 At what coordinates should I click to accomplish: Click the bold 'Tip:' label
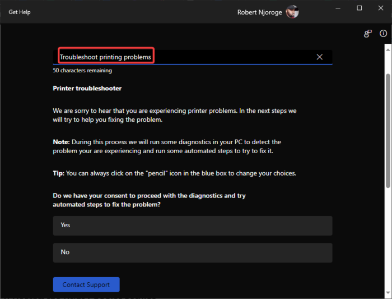(58, 173)
